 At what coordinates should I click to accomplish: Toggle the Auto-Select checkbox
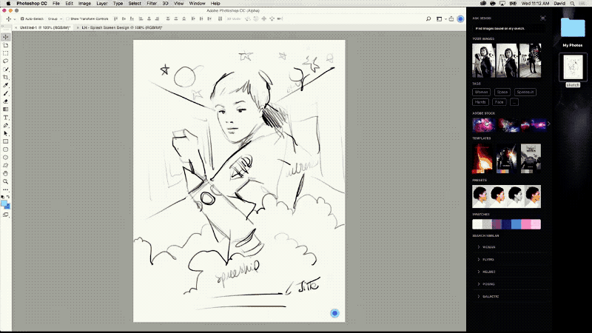[x=22, y=19]
